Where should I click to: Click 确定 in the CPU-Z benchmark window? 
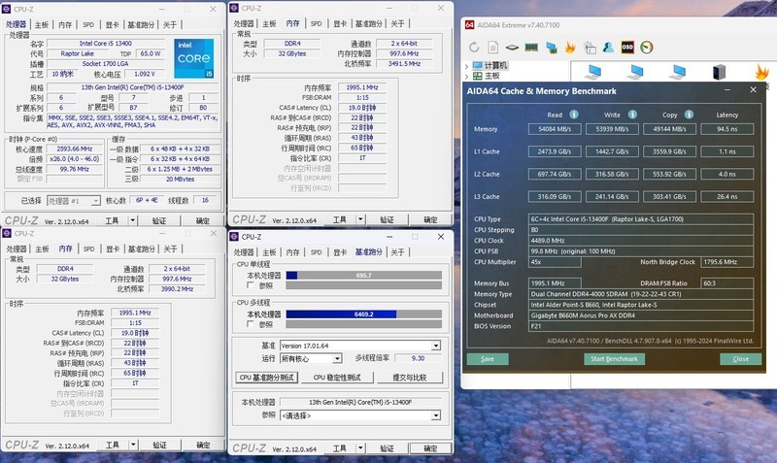(x=430, y=448)
